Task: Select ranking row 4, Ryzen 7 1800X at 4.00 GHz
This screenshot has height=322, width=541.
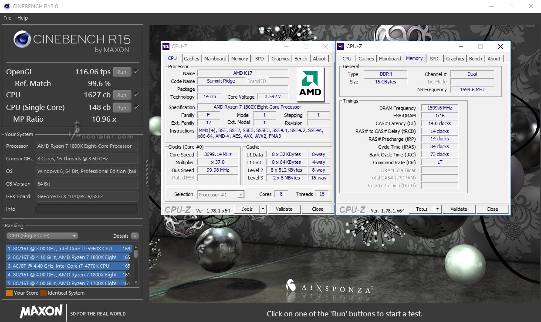Action: [69, 275]
